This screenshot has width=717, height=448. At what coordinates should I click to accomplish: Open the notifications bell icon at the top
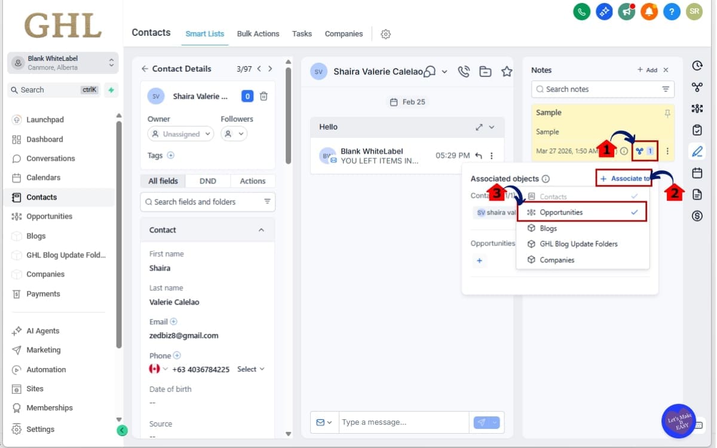649,11
